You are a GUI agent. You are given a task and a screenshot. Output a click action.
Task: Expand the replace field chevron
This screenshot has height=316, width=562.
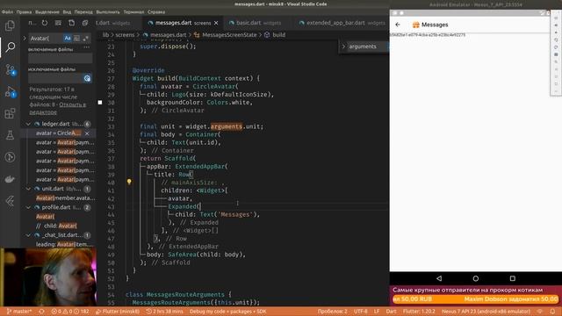pyautogui.click(x=25, y=38)
